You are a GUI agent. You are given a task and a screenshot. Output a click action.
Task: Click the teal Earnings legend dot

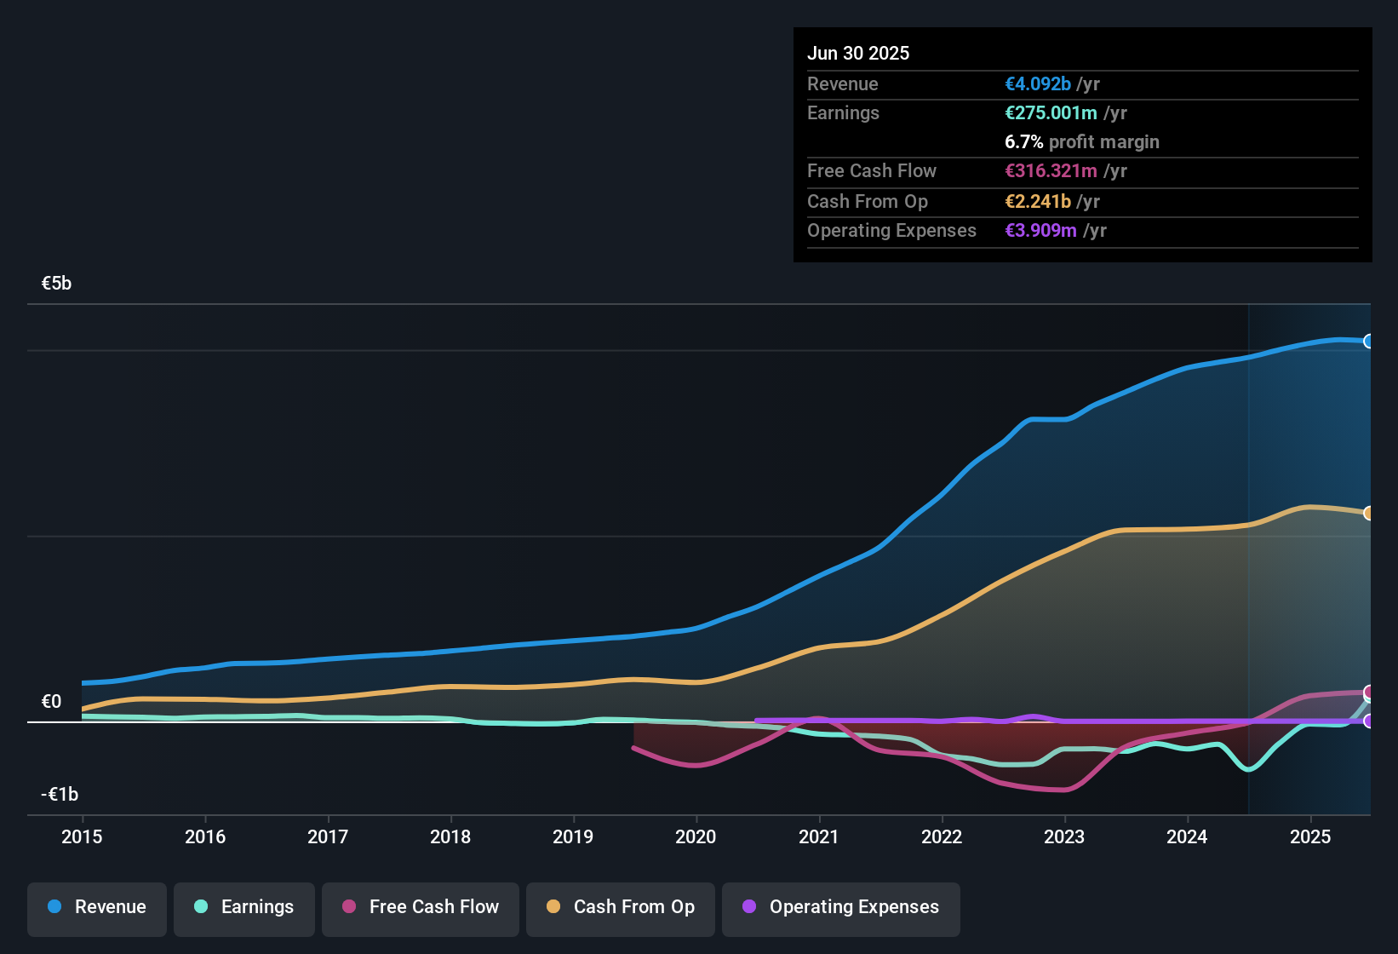click(201, 907)
